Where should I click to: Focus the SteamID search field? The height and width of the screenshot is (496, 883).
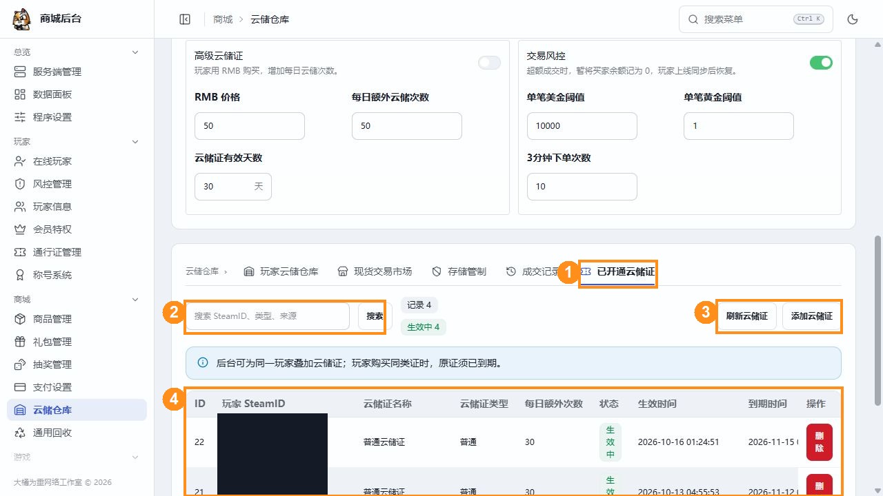(x=268, y=316)
